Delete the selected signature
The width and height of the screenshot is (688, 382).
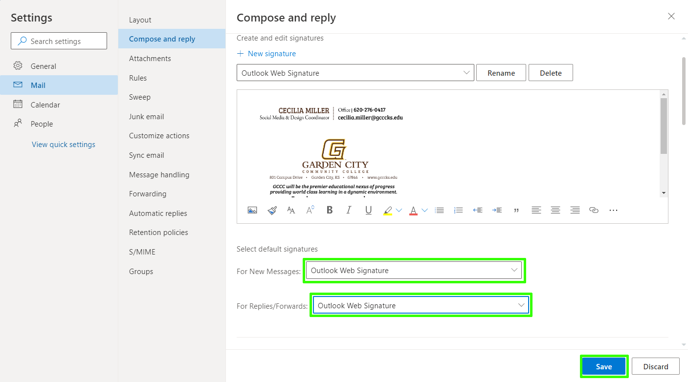[x=551, y=73]
